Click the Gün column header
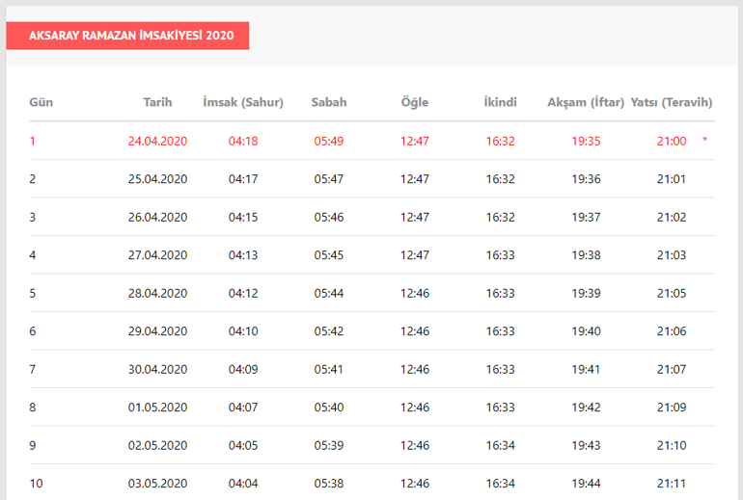The width and height of the screenshot is (743, 500). pos(41,102)
